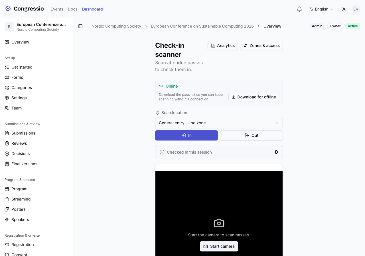
Task: Click the active status badge
Action: tap(353, 26)
